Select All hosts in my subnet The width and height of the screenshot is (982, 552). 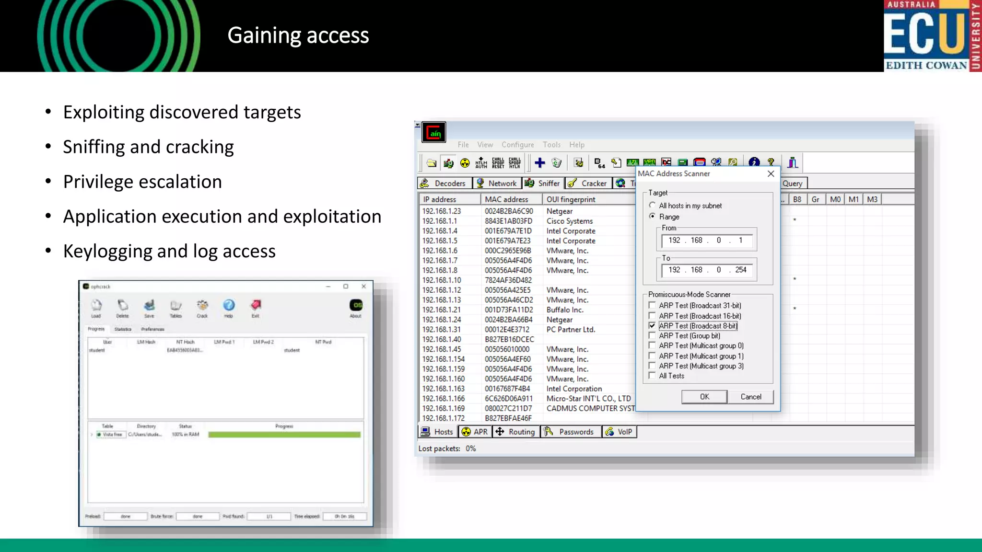(652, 206)
